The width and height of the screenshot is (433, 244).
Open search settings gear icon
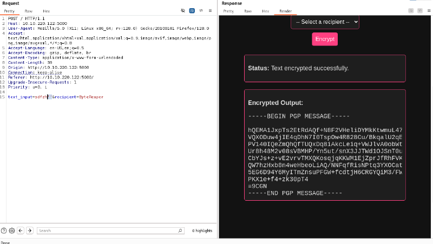tap(12, 230)
